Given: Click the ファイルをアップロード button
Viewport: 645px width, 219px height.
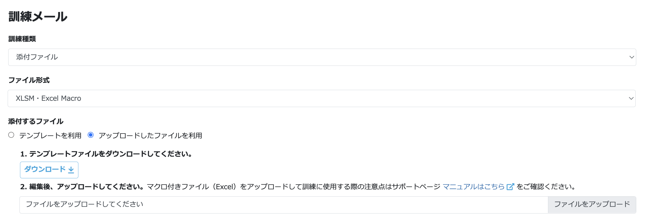Looking at the screenshot, I should click(592, 205).
